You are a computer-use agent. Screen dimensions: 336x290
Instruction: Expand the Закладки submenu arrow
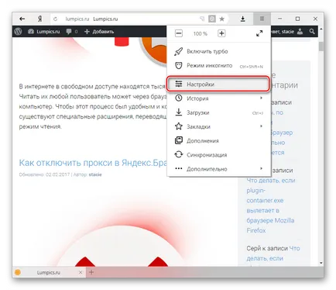[x=261, y=126]
